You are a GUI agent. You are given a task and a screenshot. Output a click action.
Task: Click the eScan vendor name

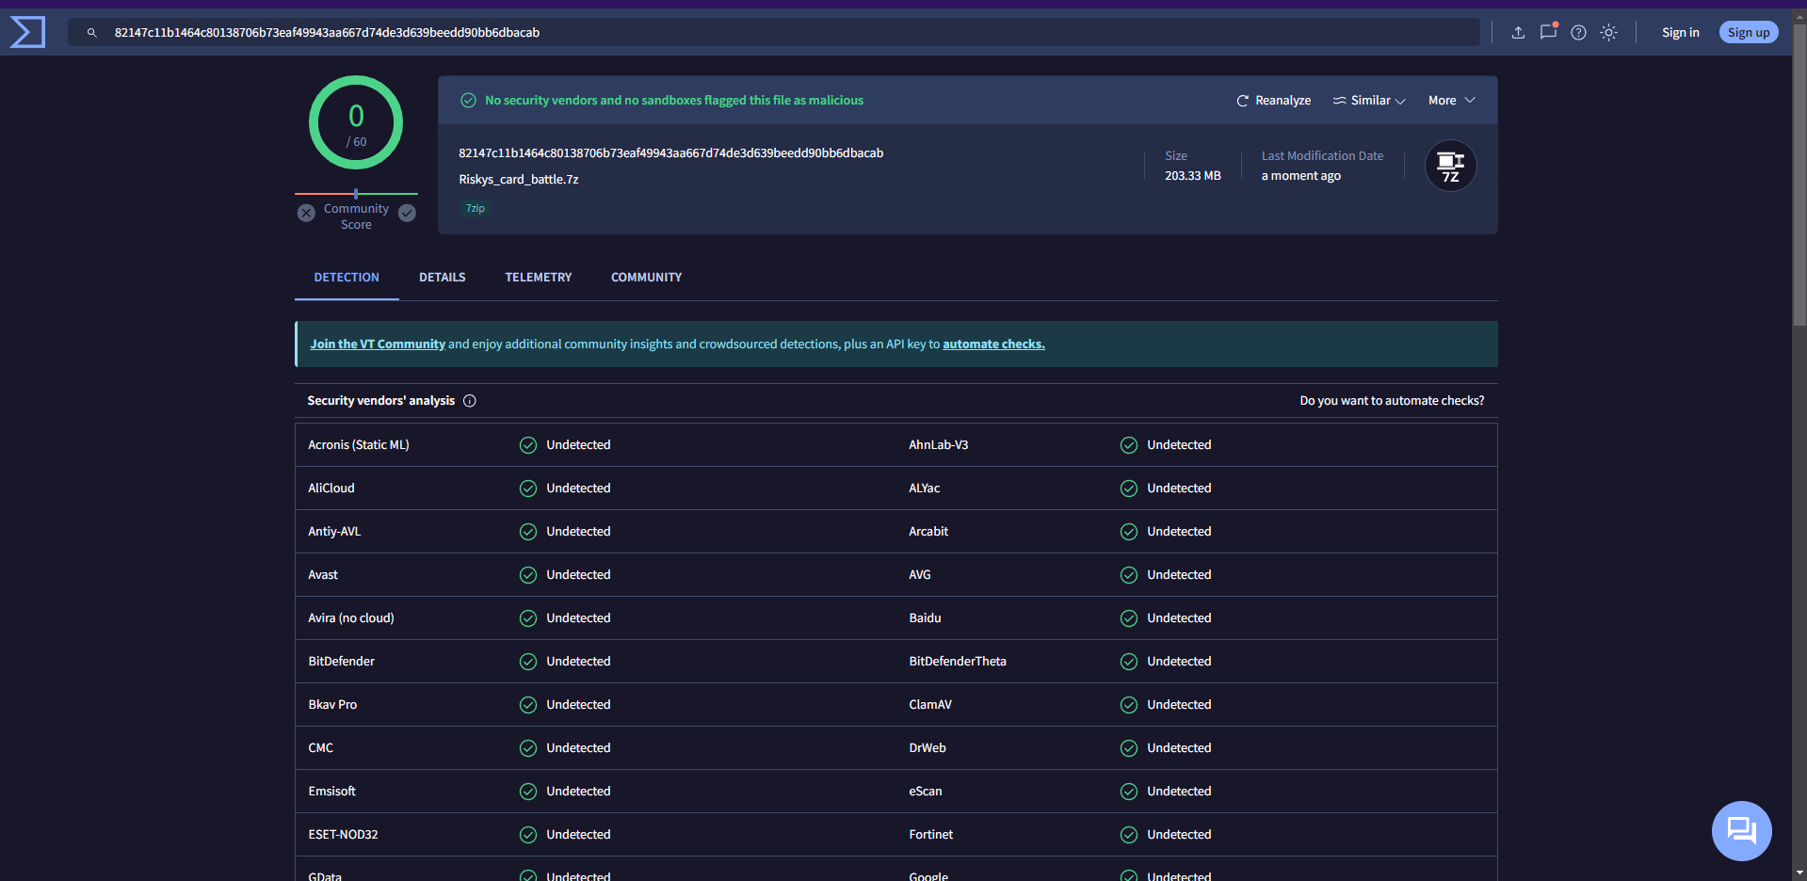[x=926, y=792]
